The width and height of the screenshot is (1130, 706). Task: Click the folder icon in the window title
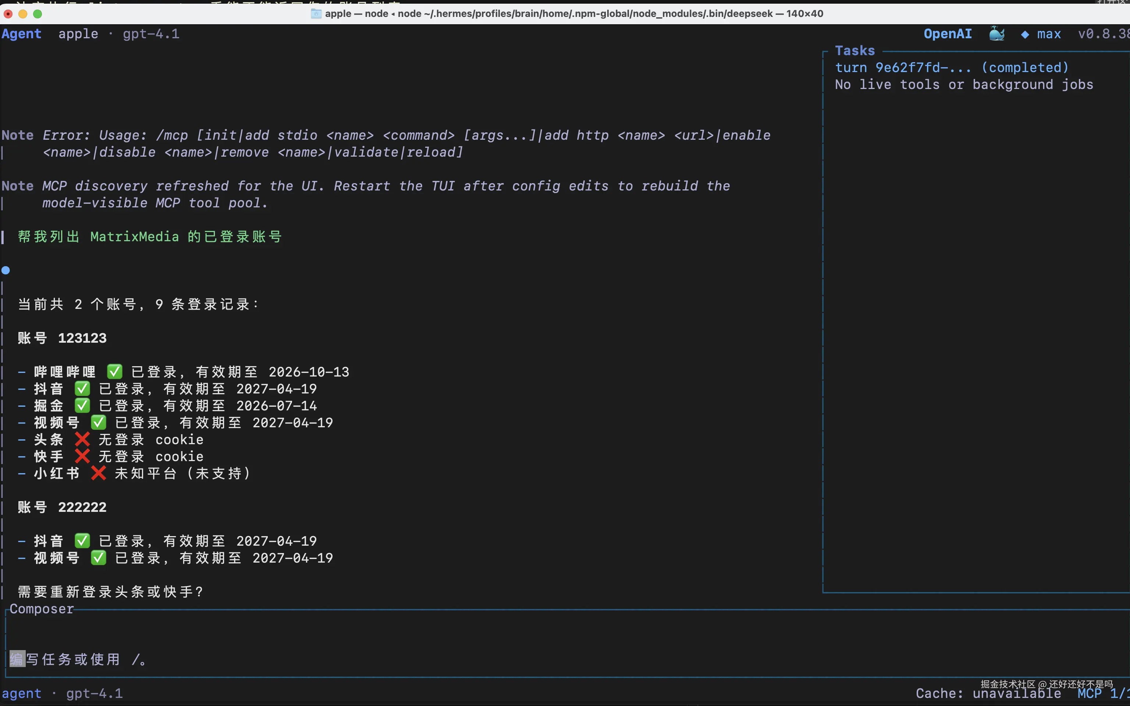pyautogui.click(x=316, y=14)
